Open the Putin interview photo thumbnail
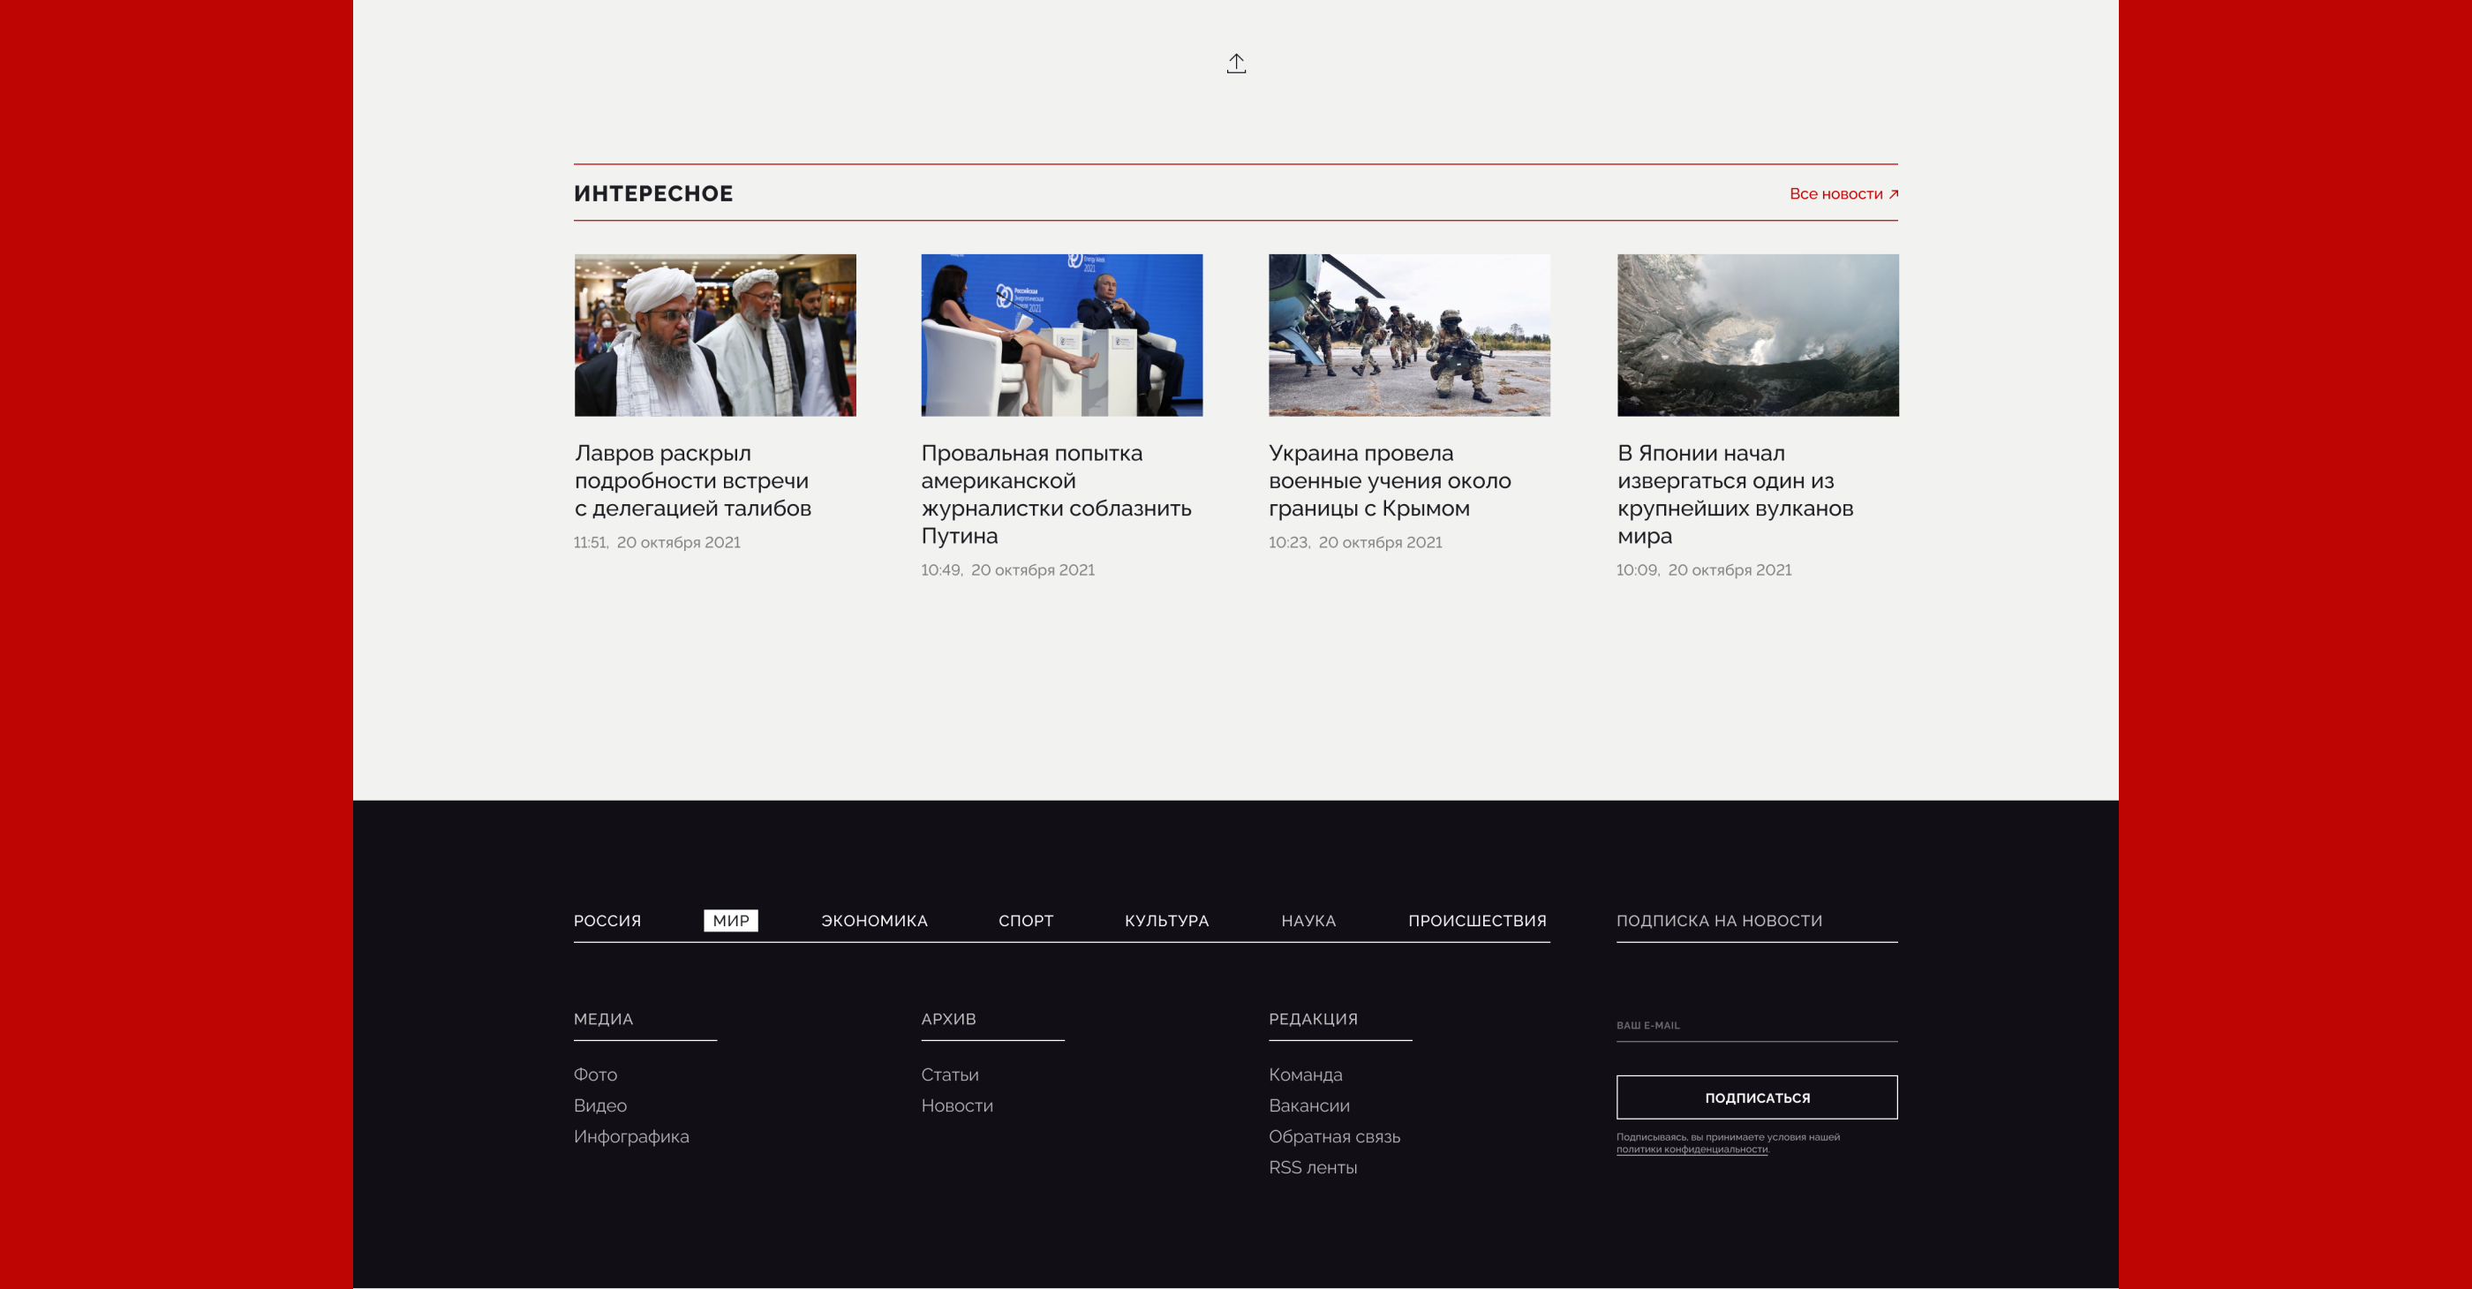2472x1289 pixels. (1061, 335)
